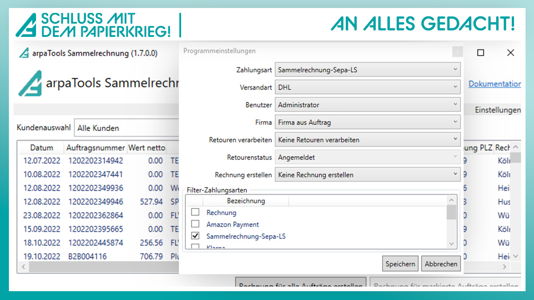Open the Kundenauswahl combo box
Screen dimensions: 534x300
pyautogui.click(x=127, y=128)
